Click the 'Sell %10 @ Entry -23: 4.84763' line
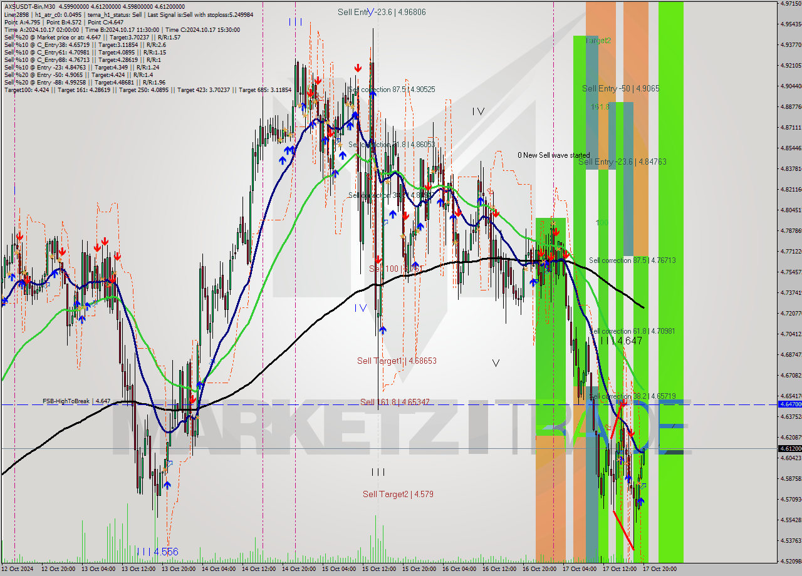 coord(81,67)
